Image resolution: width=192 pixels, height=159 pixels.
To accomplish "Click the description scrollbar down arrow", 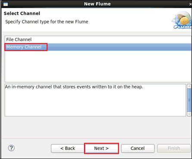I will click(x=189, y=114).
